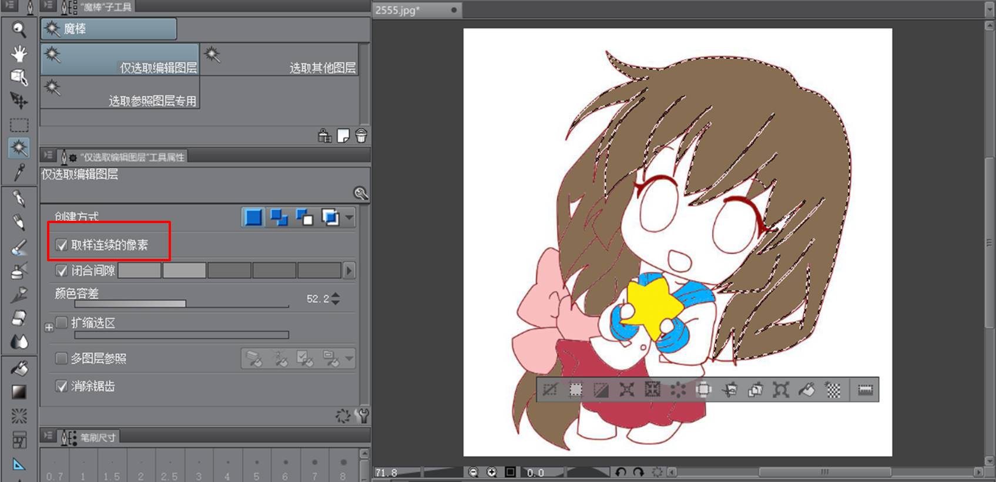The width and height of the screenshot is (996, 482).
Task: Pick brush size 5 preset
Action: (x=256, y=465)
